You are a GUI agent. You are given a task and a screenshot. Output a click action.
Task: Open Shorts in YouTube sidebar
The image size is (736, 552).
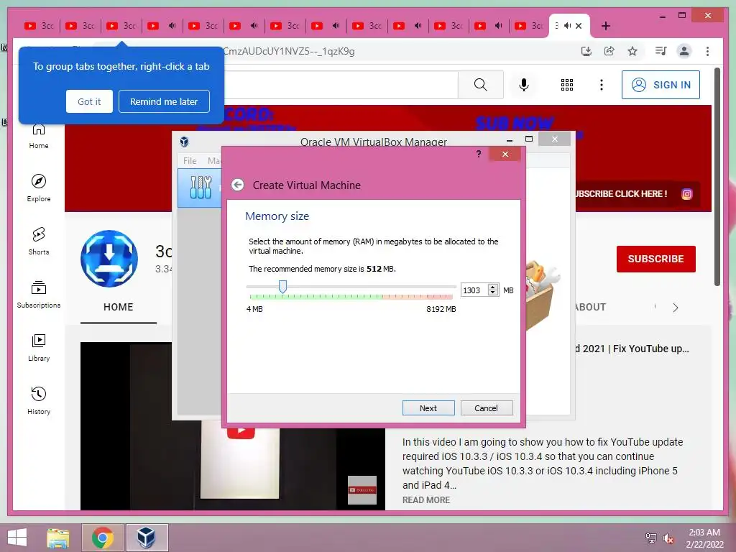[39, 241]
